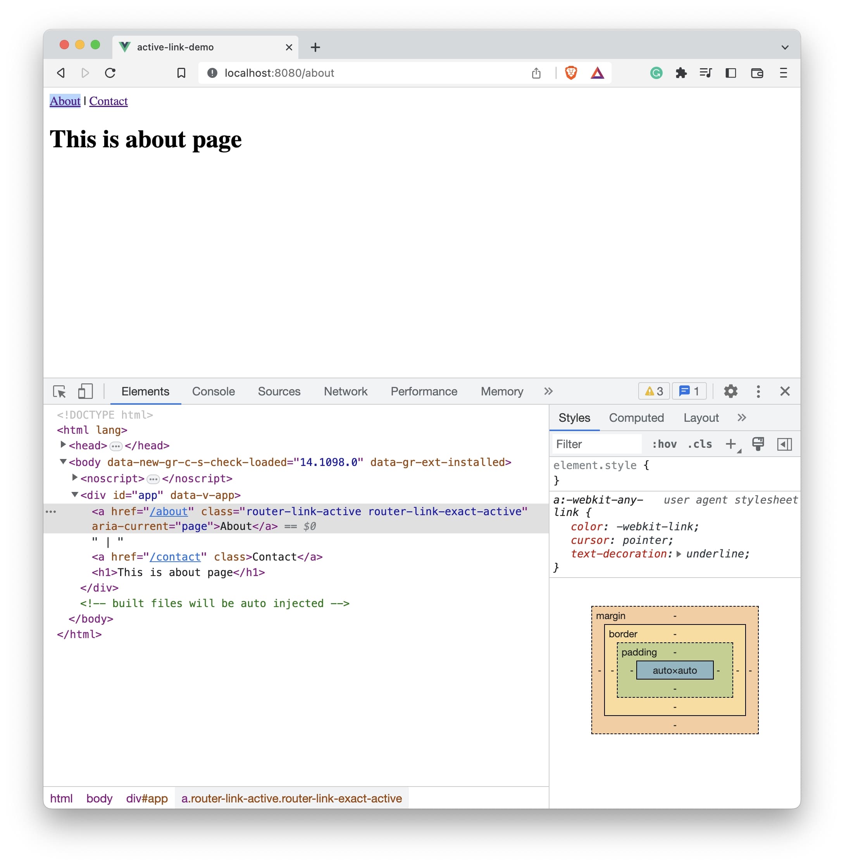Click the warnings counter showing 3 issues

coord(653,391)
